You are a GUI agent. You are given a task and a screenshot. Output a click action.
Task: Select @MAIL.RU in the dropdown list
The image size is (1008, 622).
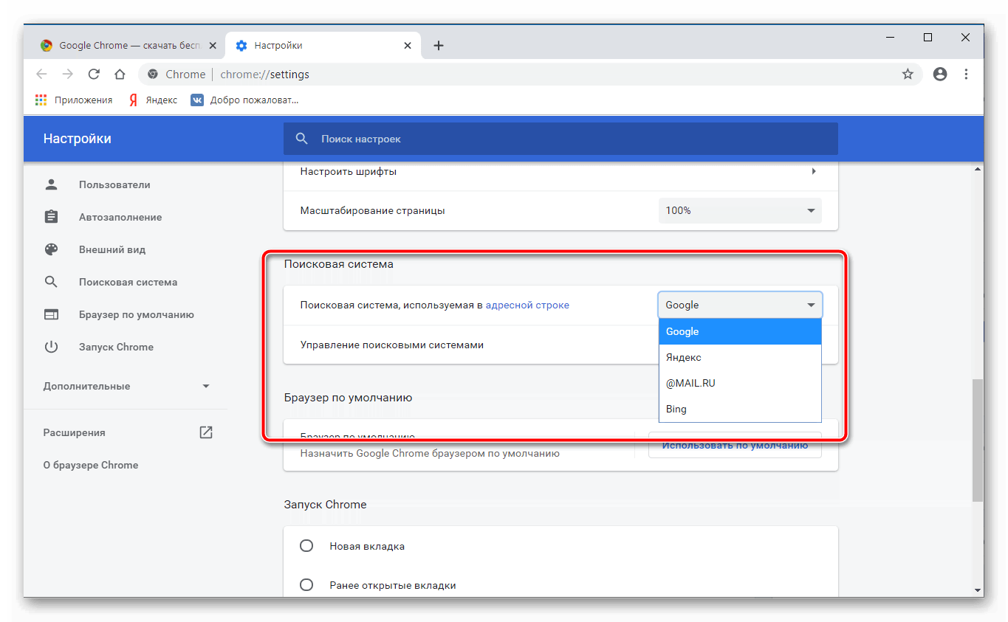740,383
